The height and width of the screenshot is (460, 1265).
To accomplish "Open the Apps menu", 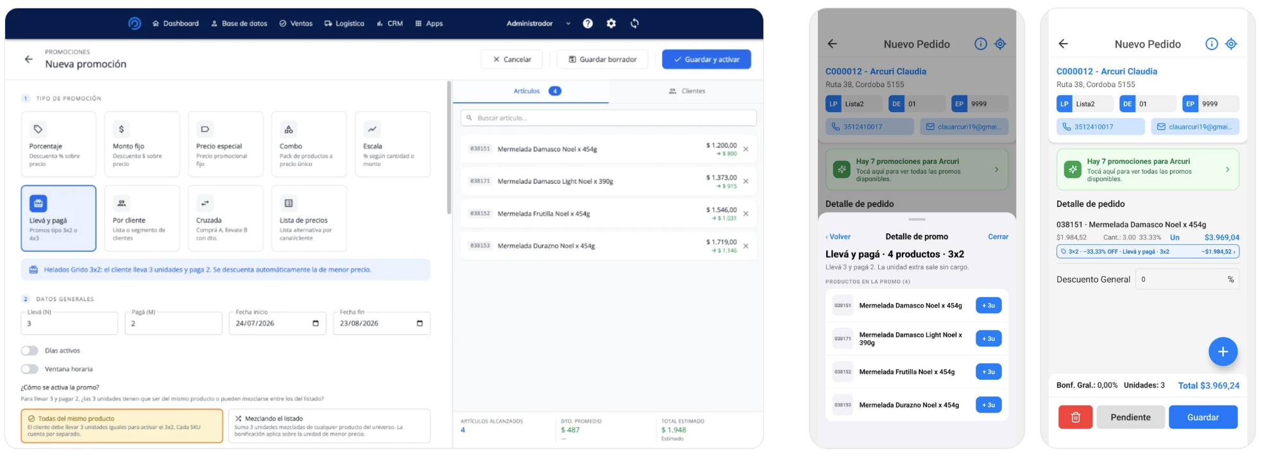I will click(x=429, y=24).
